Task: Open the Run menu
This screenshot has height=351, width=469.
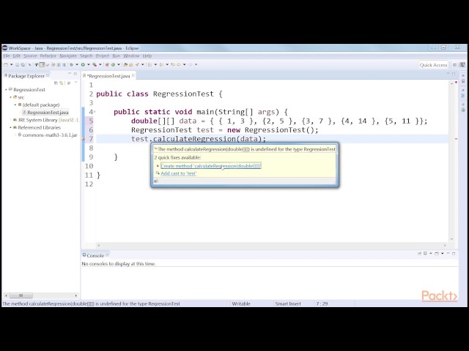Action: tap(116, 56)
